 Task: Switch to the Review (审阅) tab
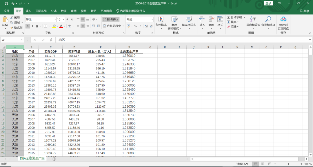(74, 11)
